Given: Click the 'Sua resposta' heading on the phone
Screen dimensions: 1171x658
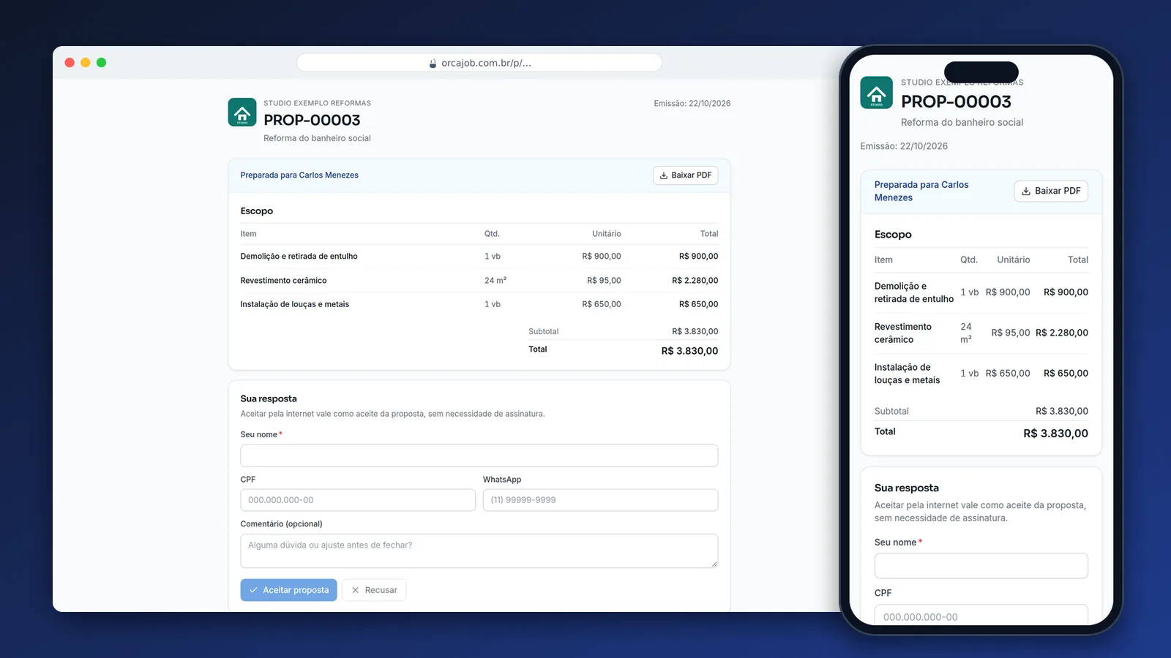Looking at the screenshot, I should (x=906, y=488).
